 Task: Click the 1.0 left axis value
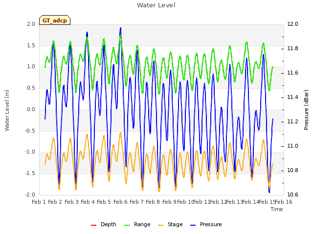[x=31, y=67]
